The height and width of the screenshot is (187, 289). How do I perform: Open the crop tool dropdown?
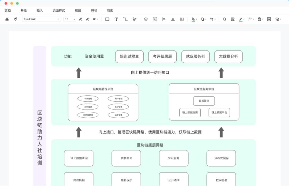tap(213, 19)
